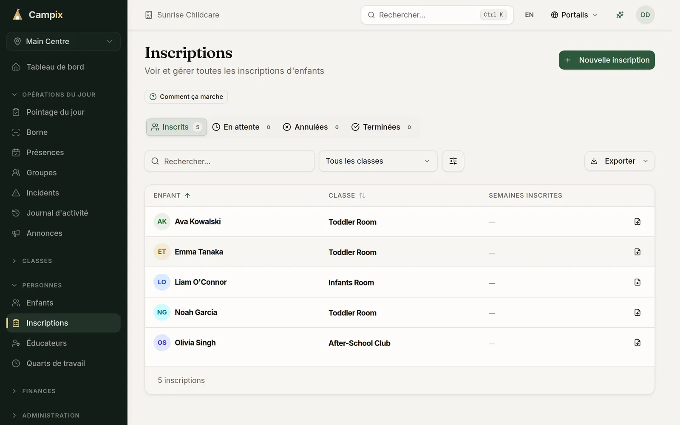
Task: Open the DD user avatar menu
Action: [645, 15]
